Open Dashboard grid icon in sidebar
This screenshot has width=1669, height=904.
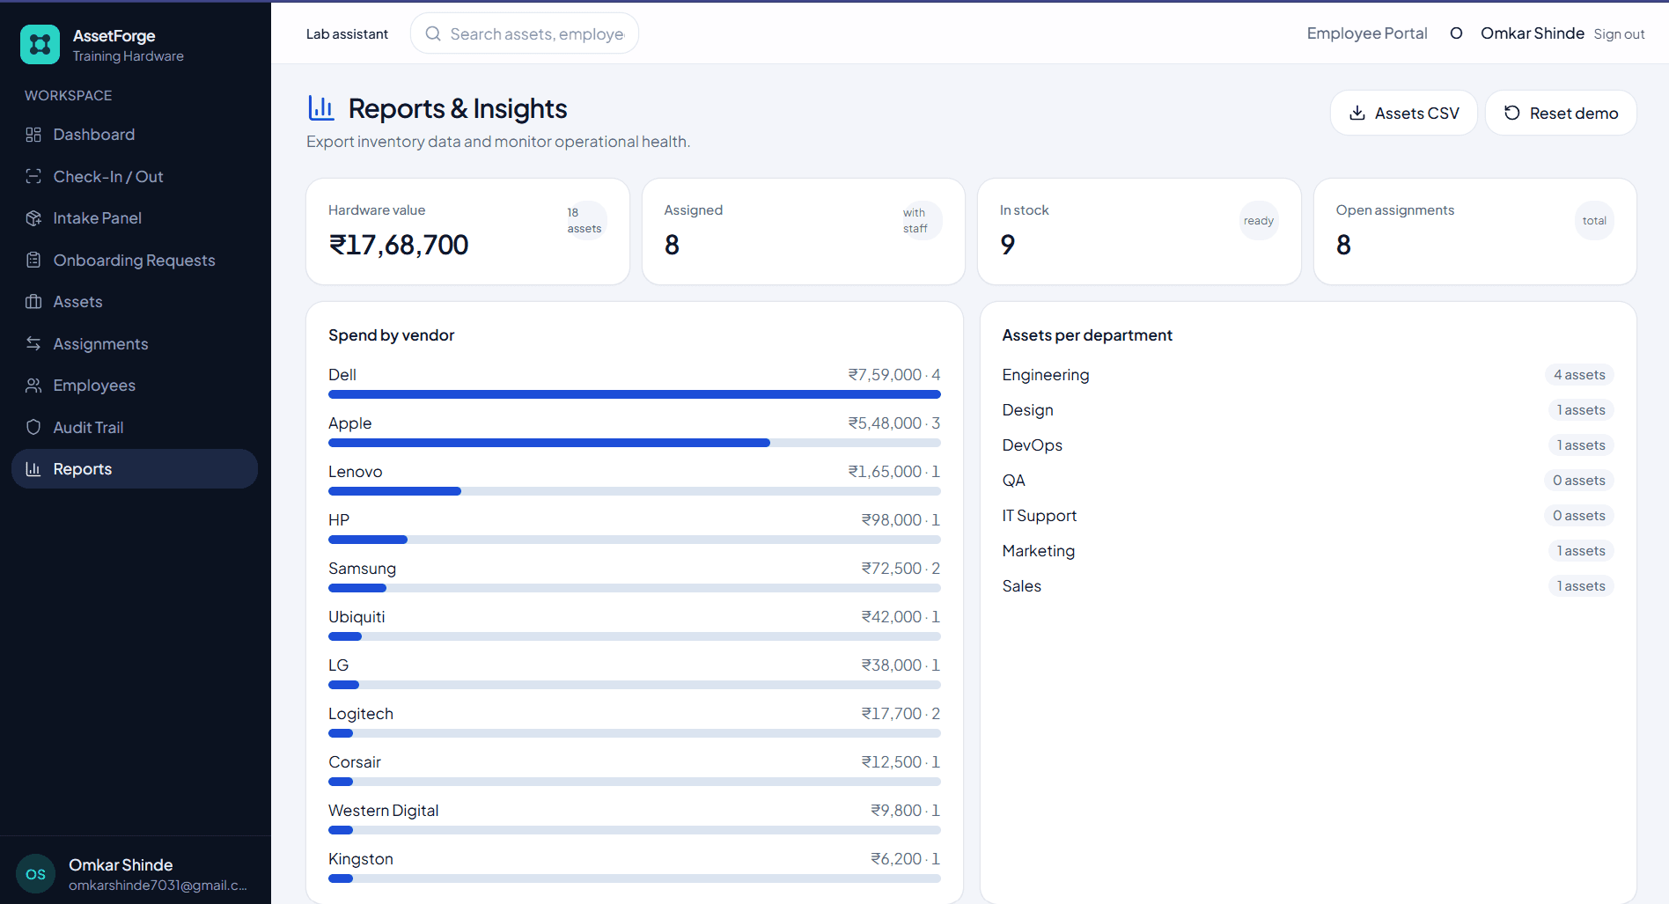[x=33, y=135]
